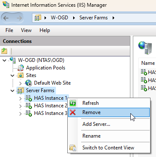Open the File menu
The image size is (156, 157).
[9, 30]
